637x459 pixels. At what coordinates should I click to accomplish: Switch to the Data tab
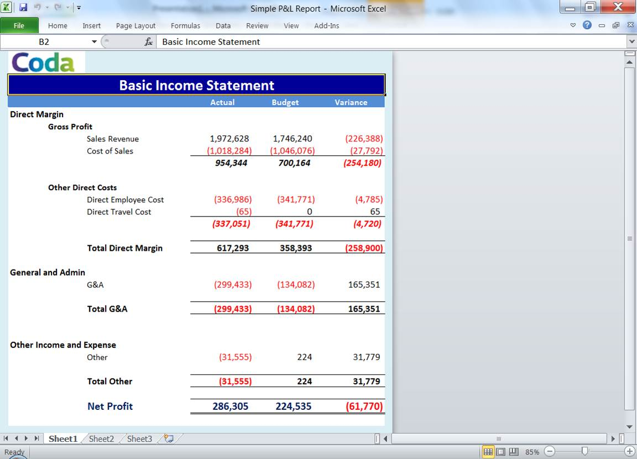[x=223, y=25]
